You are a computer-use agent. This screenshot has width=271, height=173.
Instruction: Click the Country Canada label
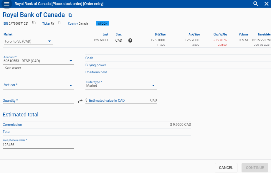[78, 23]
